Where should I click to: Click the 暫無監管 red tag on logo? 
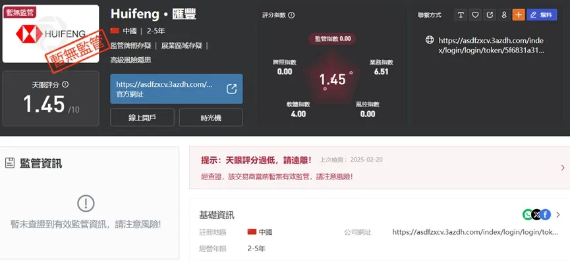click(x=19, y=12)
